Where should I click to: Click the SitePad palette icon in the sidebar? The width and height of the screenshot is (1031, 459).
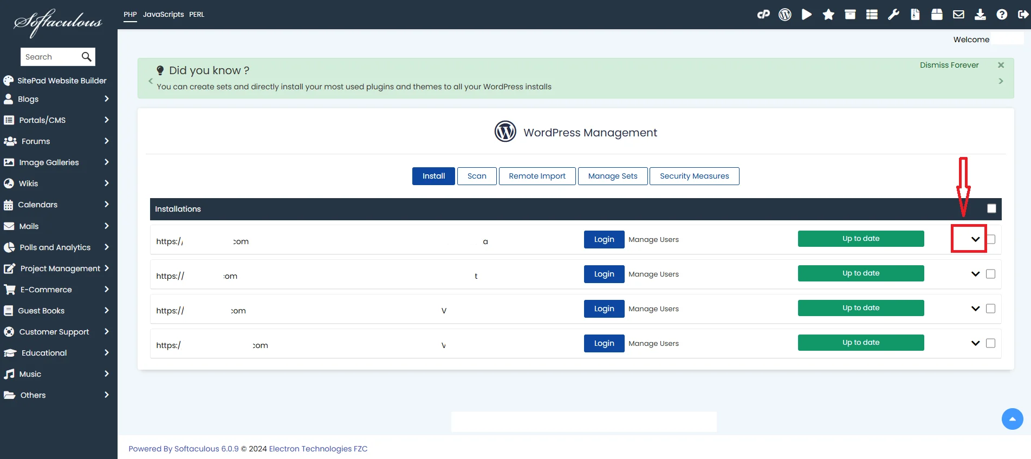click(8, 81)
